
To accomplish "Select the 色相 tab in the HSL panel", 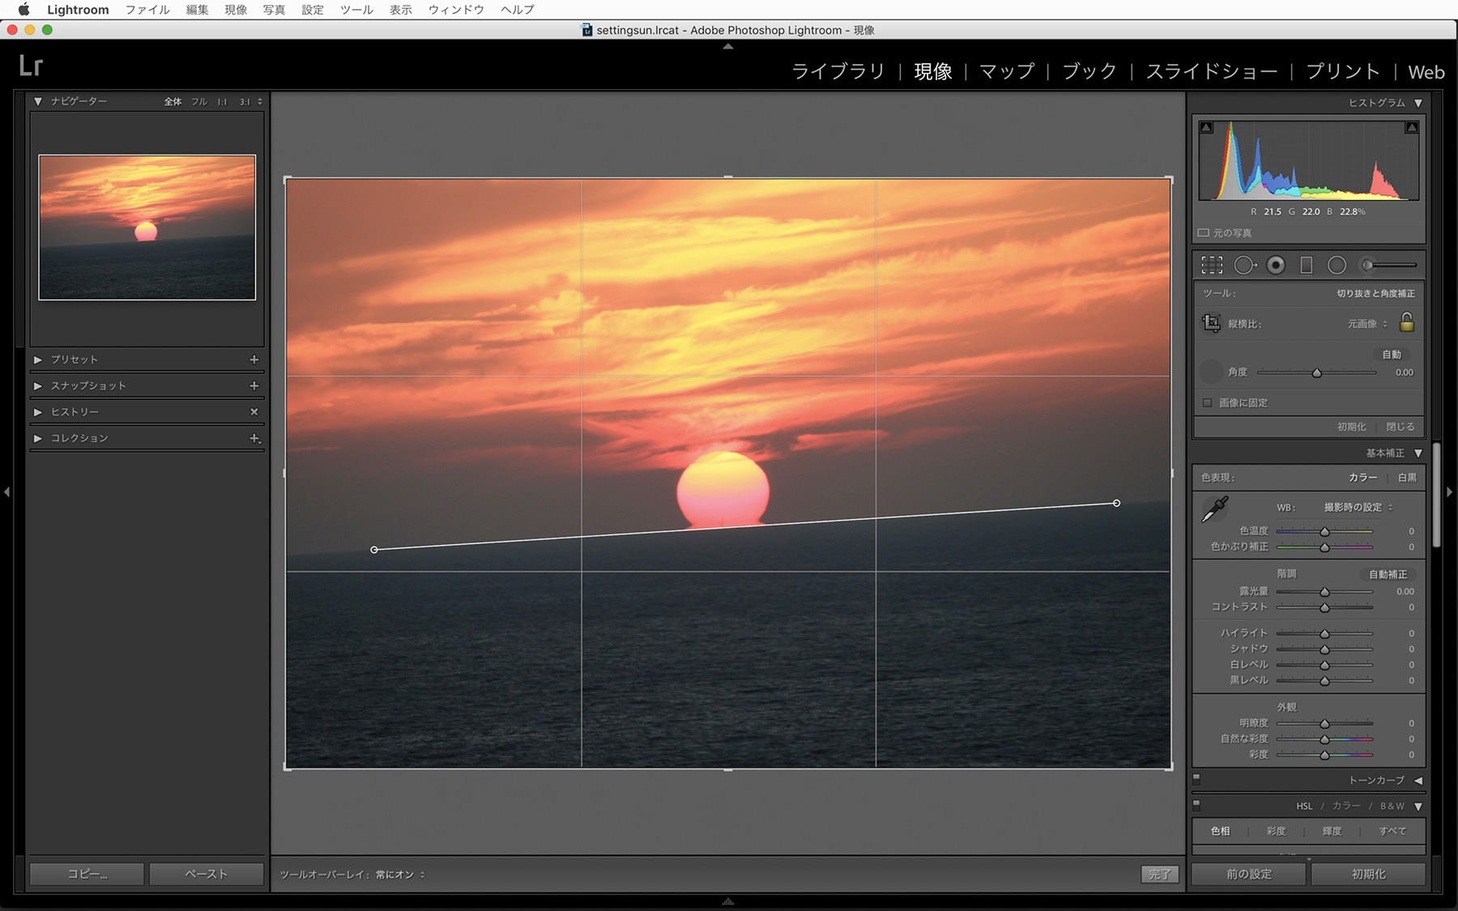I will point(1220,831).
